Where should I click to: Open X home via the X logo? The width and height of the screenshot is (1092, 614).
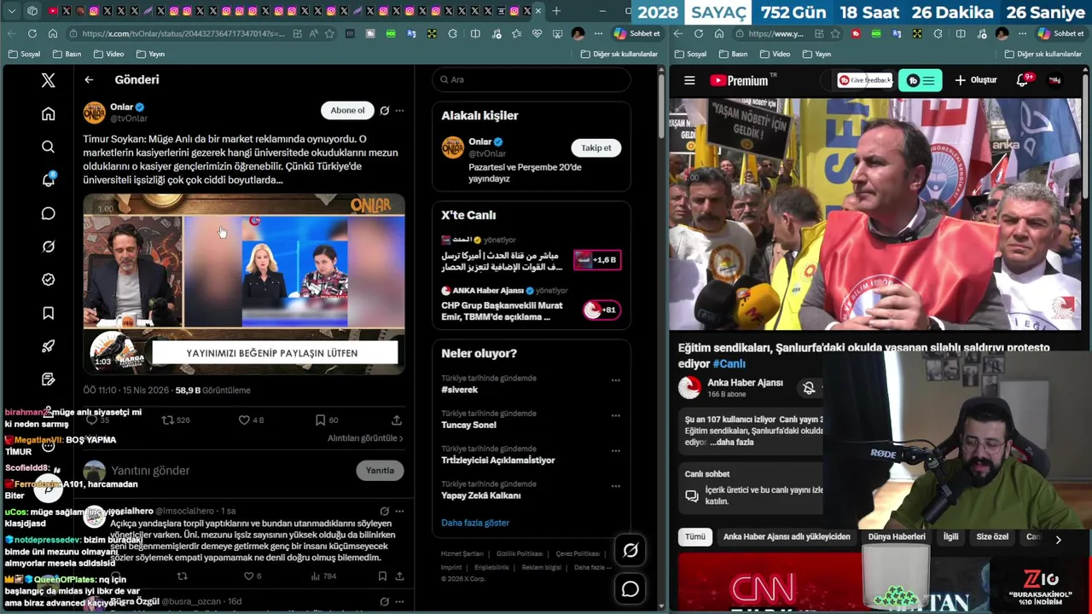tap(48, 80)
